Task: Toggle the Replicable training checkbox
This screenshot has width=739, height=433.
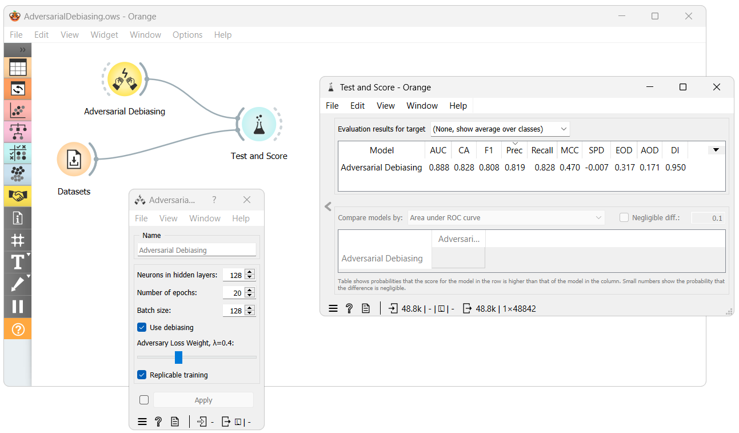Action: 142,375
